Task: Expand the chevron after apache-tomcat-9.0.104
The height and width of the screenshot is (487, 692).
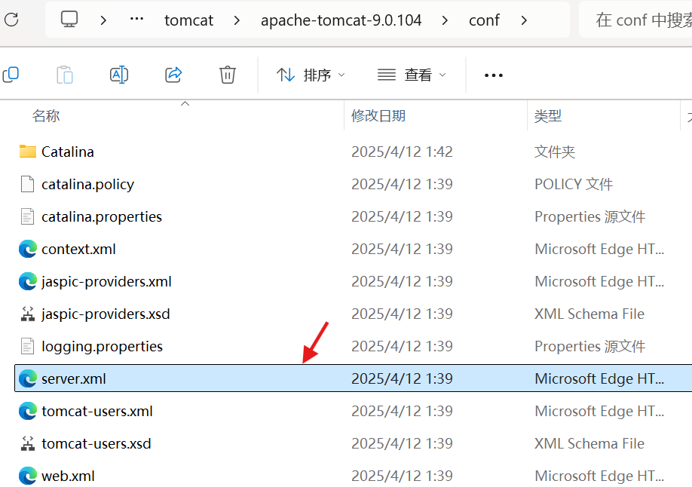Action: 445,20
